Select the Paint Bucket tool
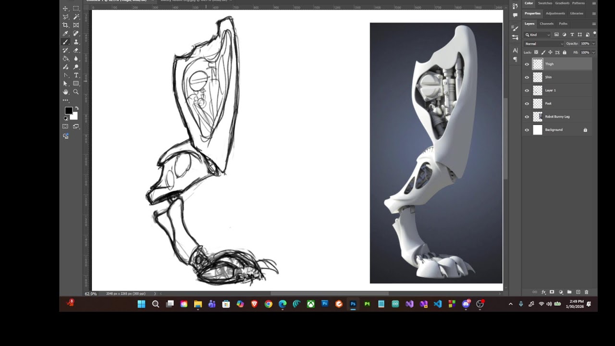This screenshot has width=615, height=346. click(65, 59)
